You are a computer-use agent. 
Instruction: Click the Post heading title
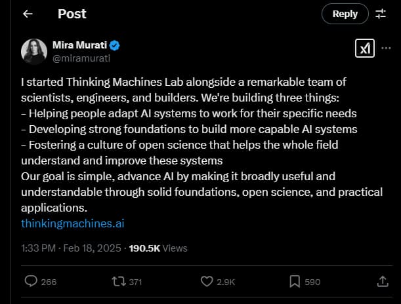tap(72, 14)
